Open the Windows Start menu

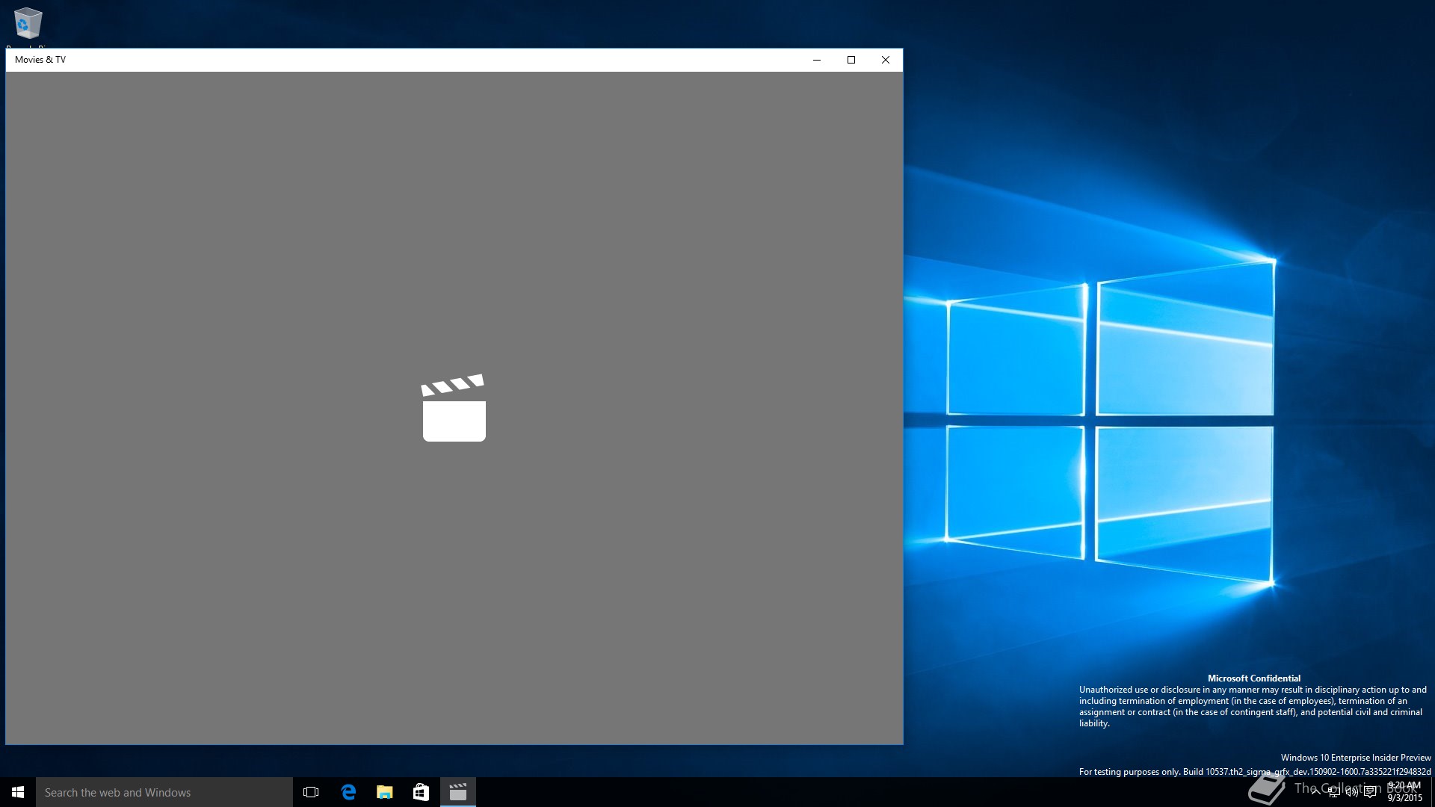point(18,792)
